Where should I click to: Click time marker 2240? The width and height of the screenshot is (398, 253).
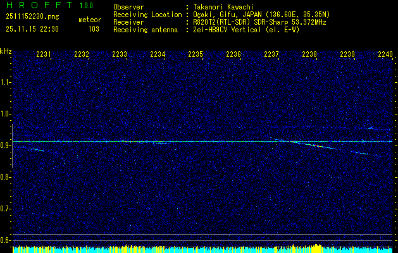click(x=385, y=54)
